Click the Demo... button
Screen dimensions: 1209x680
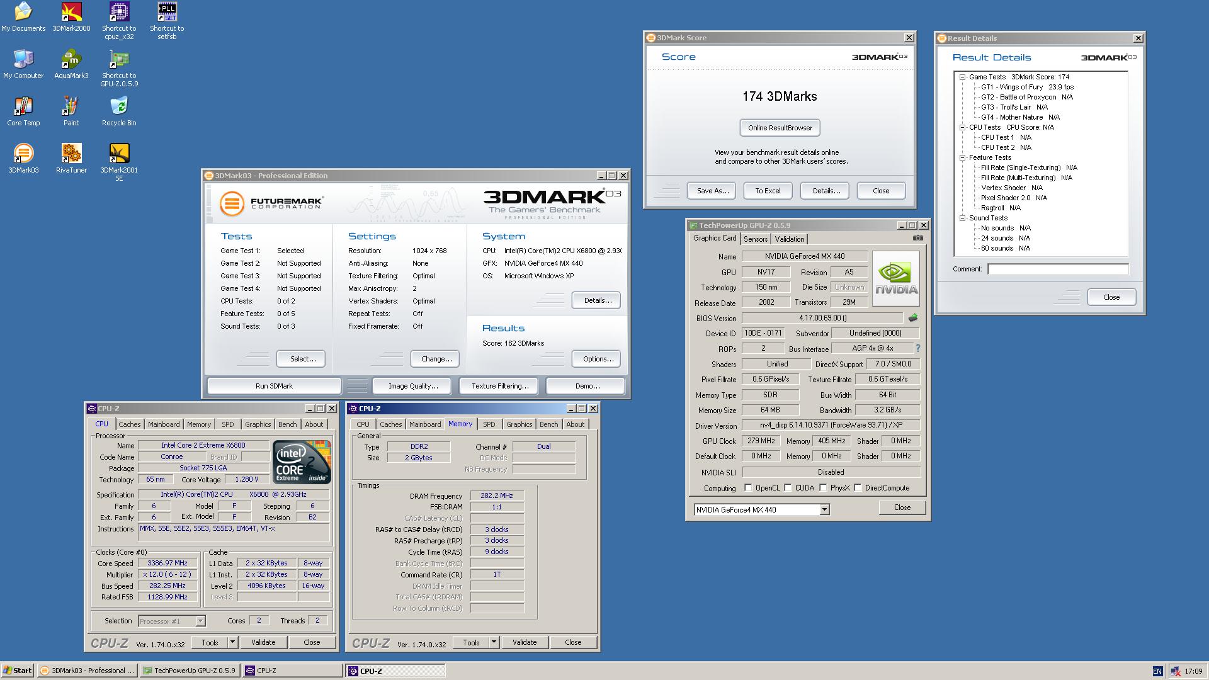[x=587, y=386]
